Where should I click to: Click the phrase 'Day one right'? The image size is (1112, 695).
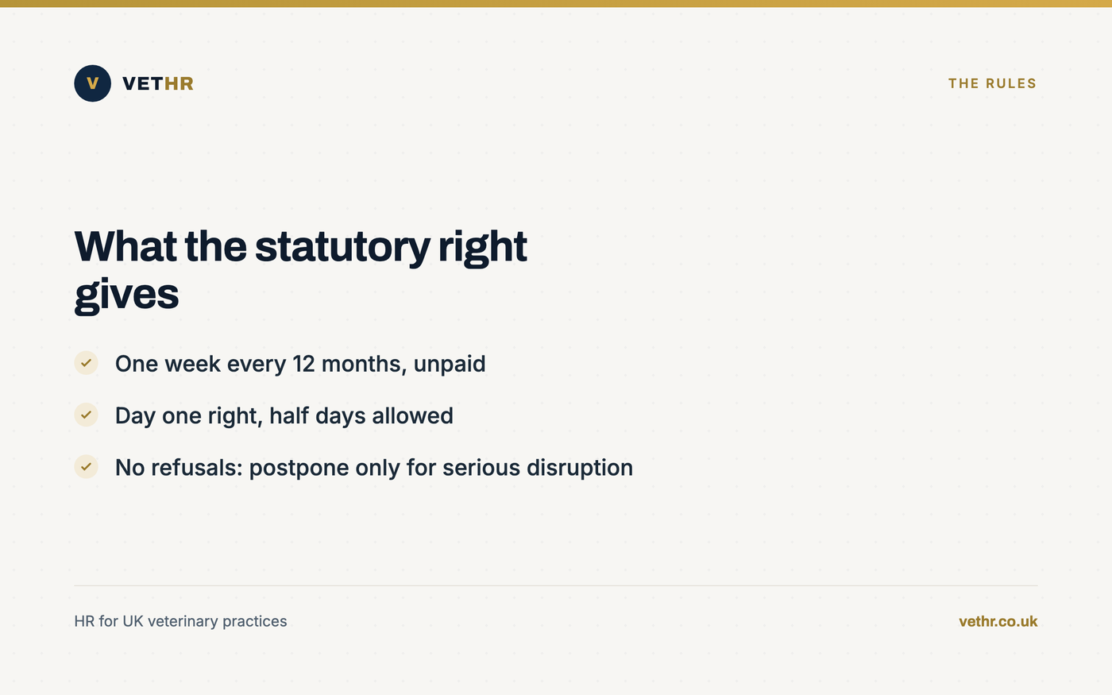click(x=187, y=415)
